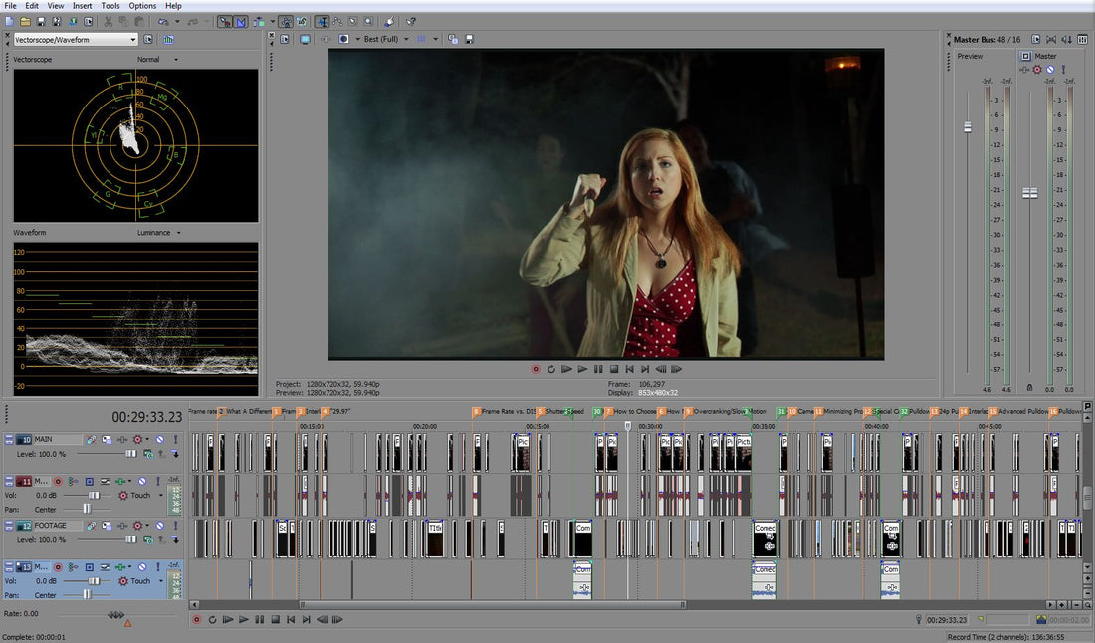Screen dimensions: 1095x643
Task: Open the Options menu
Action: 142,6
